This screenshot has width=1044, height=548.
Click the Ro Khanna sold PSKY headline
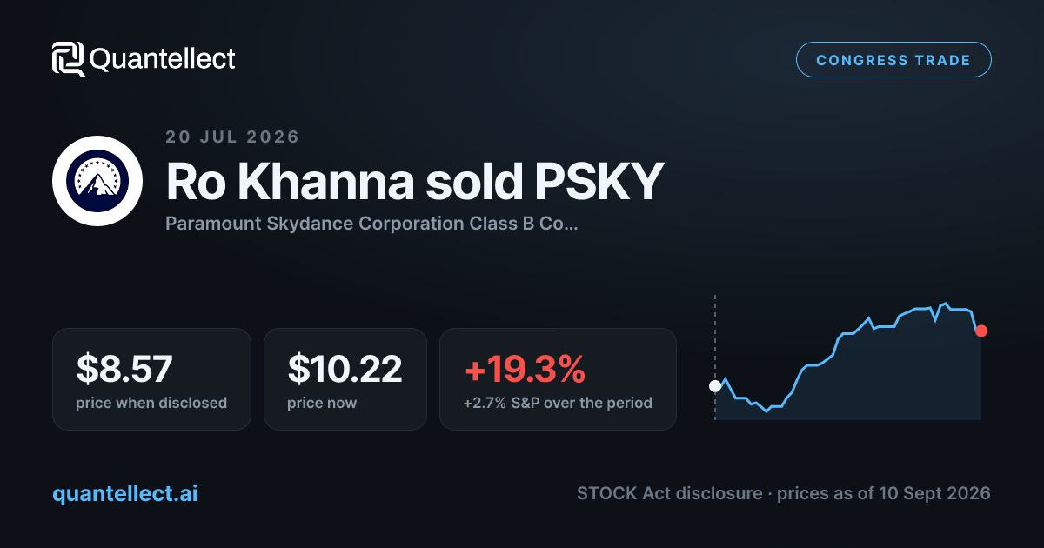click(414, 182)
